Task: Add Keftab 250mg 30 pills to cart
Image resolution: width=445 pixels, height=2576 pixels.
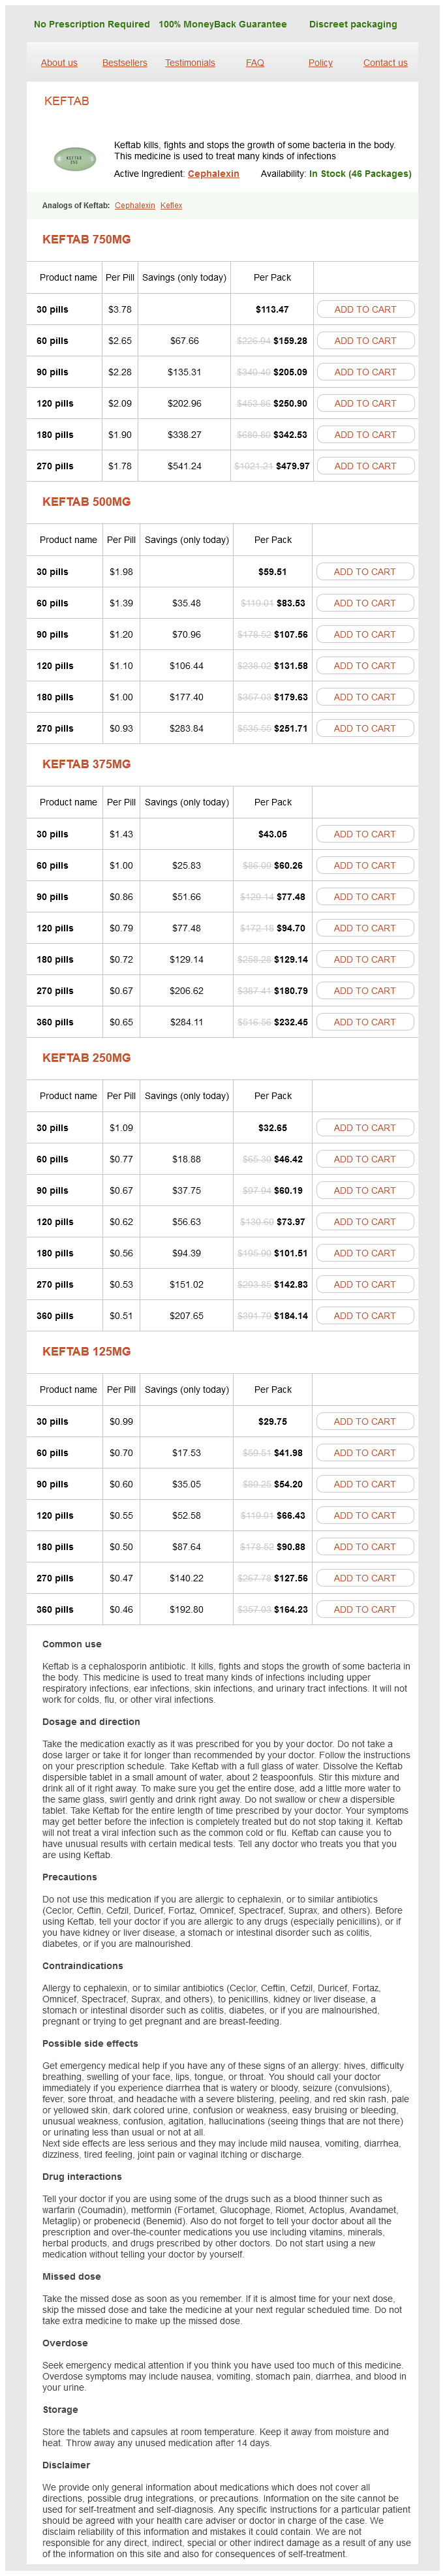Action: (365, 1128)
